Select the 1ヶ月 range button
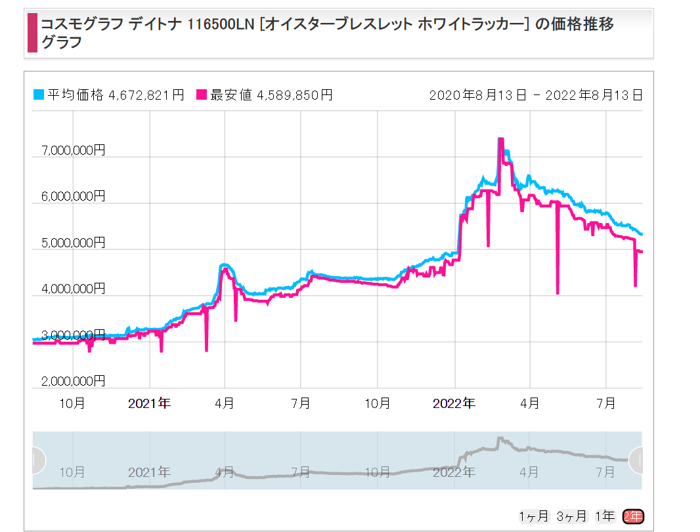This screenshot has width=700, height=532. [534, 516]
